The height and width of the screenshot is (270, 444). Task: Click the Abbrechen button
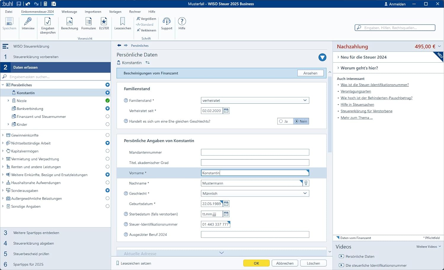pyautogui.click(x=285, y=263)
